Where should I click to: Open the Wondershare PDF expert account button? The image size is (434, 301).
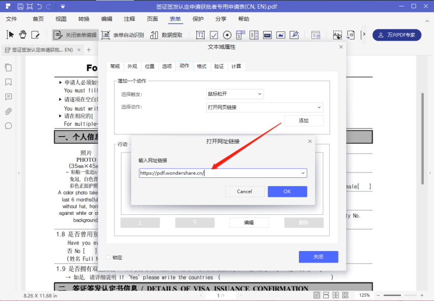pyautogui.click(x=397, y=35)
